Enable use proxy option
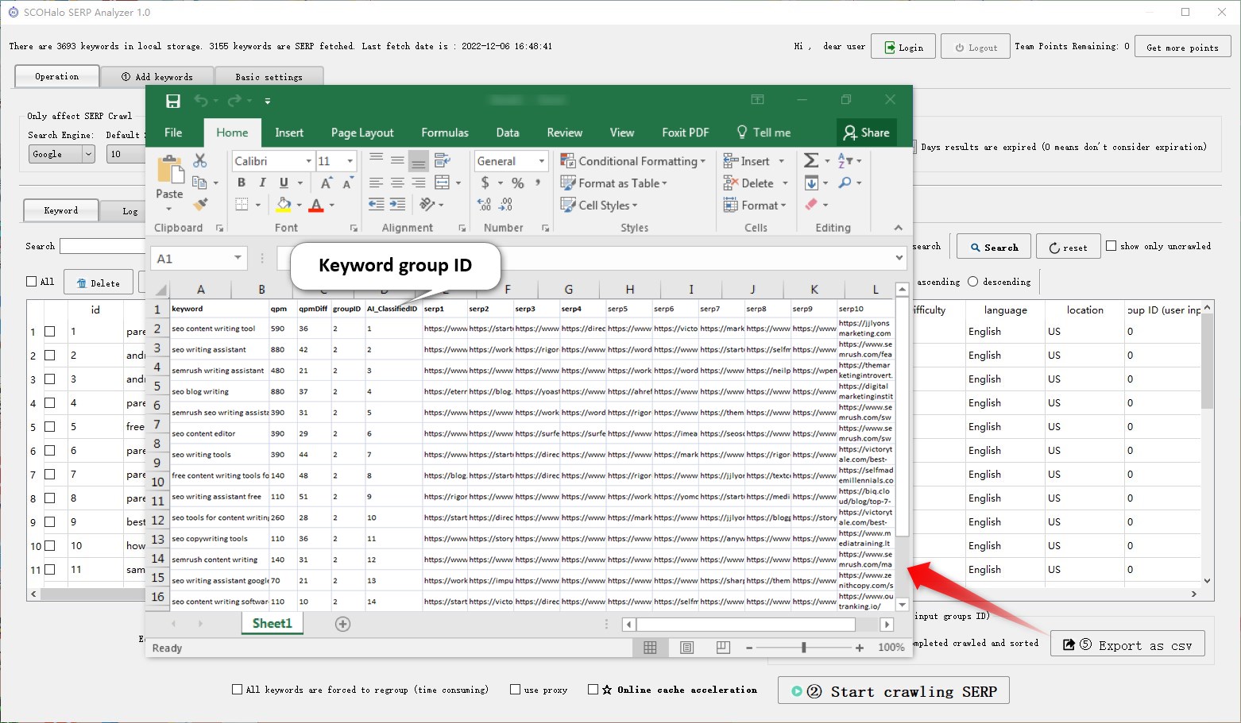 515,690
